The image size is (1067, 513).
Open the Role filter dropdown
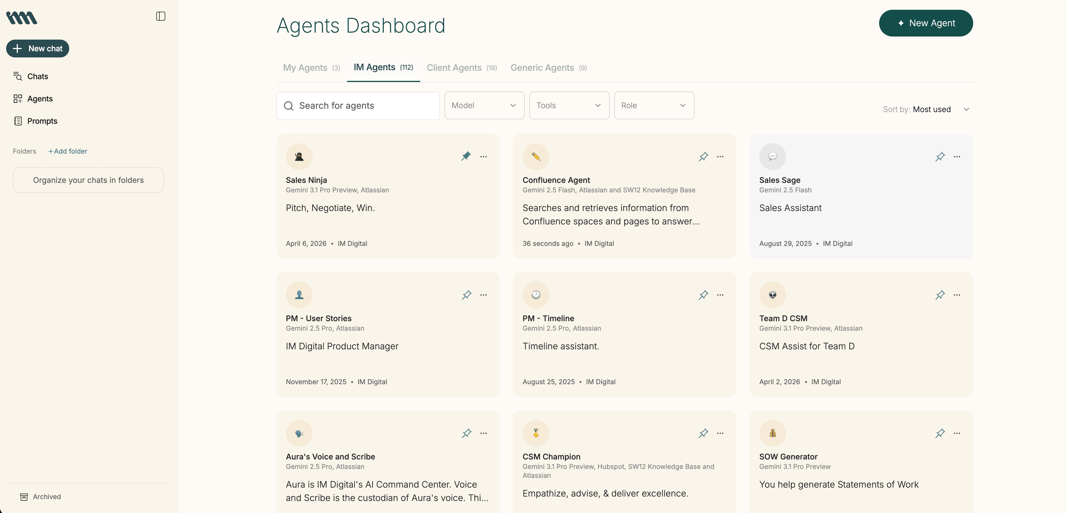pos(654,105)
